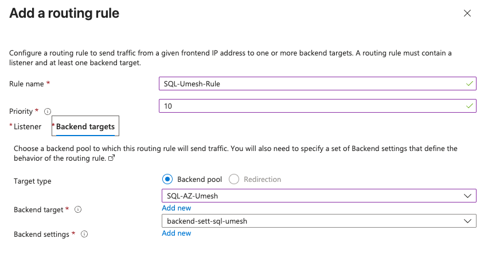Select the Backend pool radio button

click(x=167, y=179)
